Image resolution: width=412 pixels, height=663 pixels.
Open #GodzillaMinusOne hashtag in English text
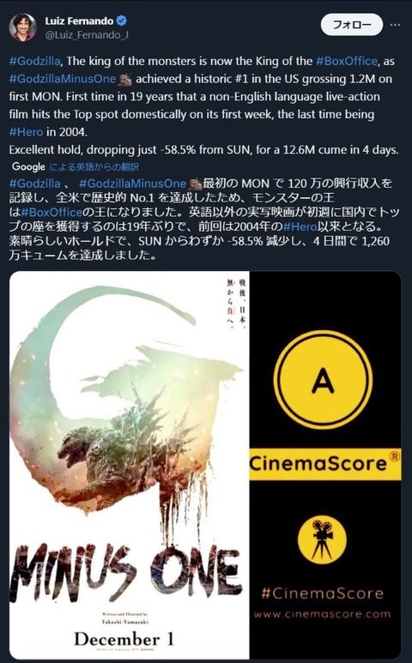point(63,79)
